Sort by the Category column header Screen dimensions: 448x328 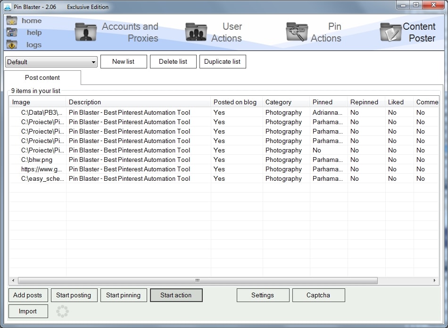pyautogui.click(x=286, y=102)
